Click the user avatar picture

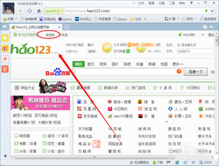coord(8,8)
